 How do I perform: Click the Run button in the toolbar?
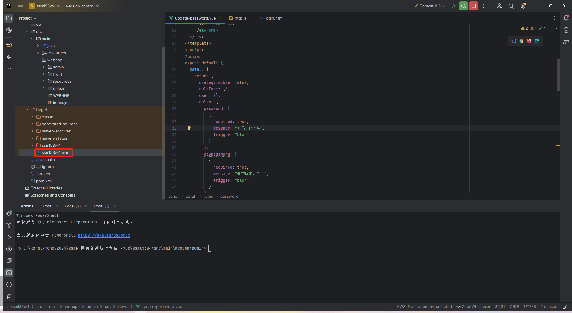point(453,6)
